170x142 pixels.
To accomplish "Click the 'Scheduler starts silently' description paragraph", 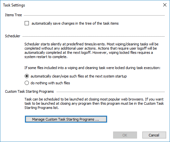I will (x=91, y=50).
